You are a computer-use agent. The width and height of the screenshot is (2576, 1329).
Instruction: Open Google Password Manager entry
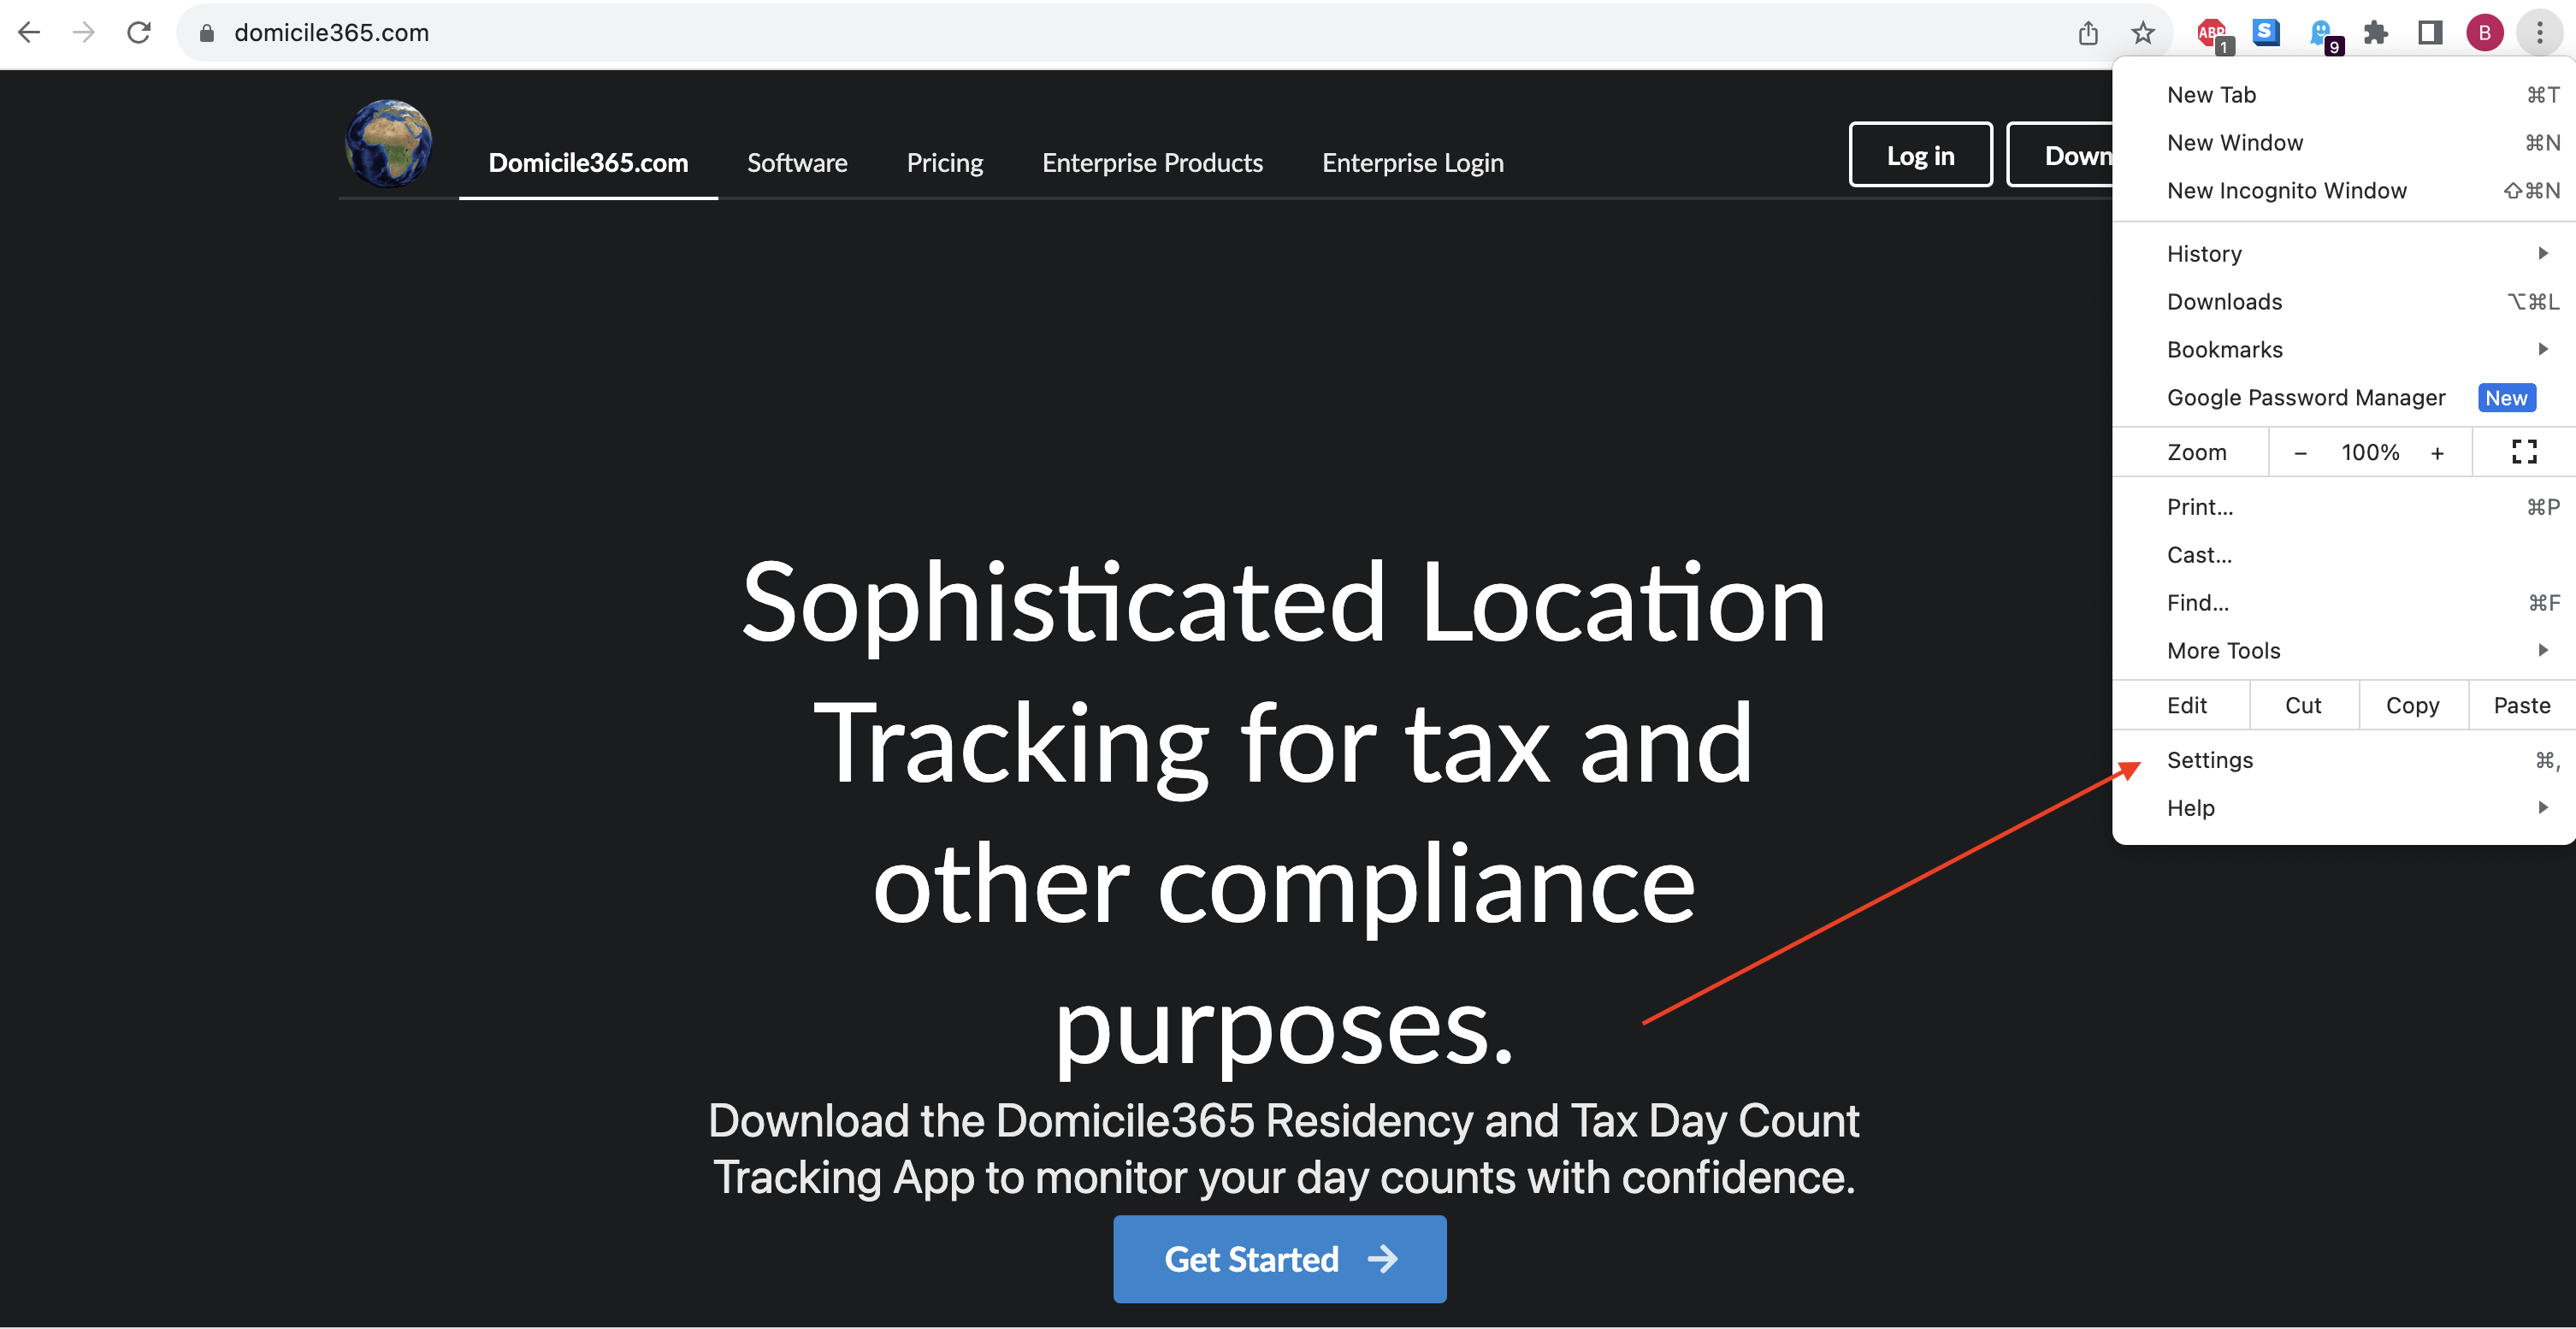point(2307,397)
